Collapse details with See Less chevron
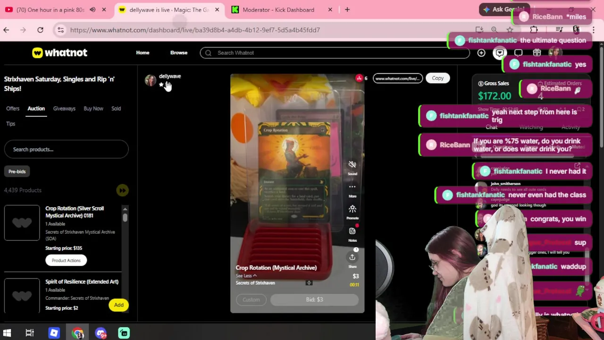 246,276
